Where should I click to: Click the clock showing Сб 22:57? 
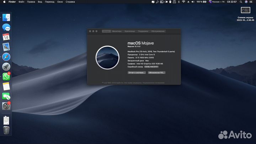pyautogui.click(x=232, y=2)
